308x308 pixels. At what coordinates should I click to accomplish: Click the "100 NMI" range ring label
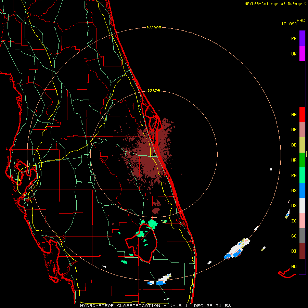pos(154,27)
